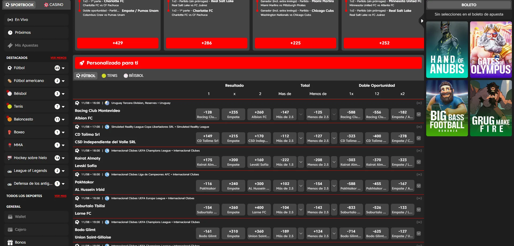Open Wallet icon under General
This screenshot has width=514, height=246.
(10, 217)
